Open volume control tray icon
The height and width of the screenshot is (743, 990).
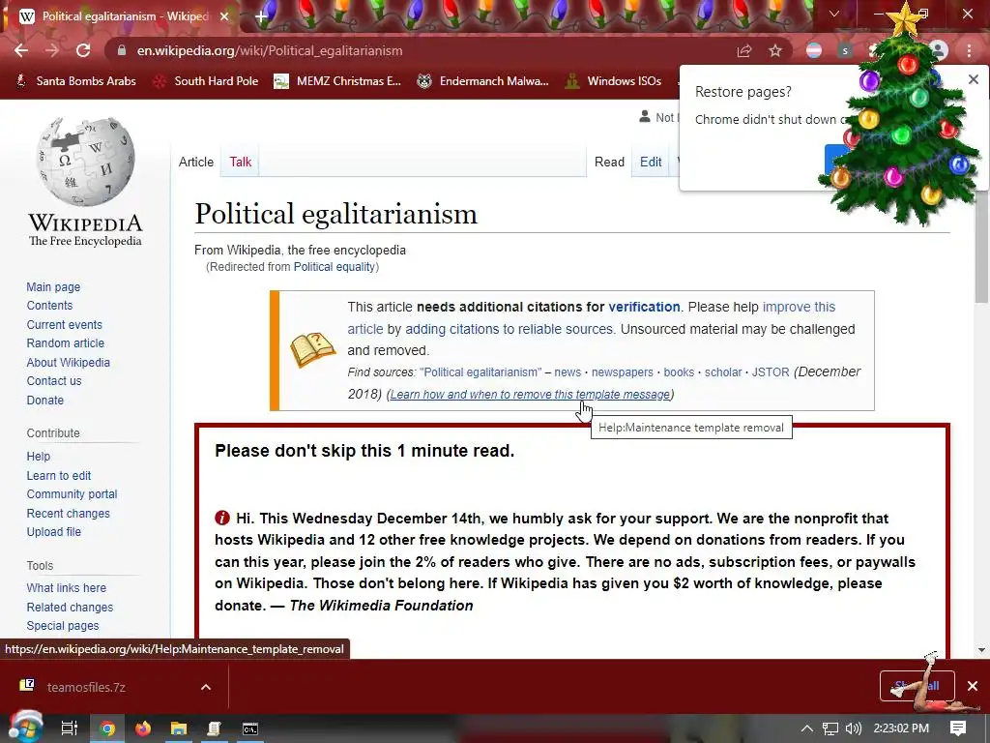(x=853, y=728)
